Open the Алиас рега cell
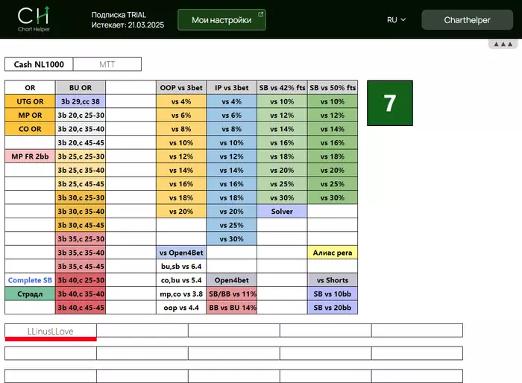 point(333,253)
